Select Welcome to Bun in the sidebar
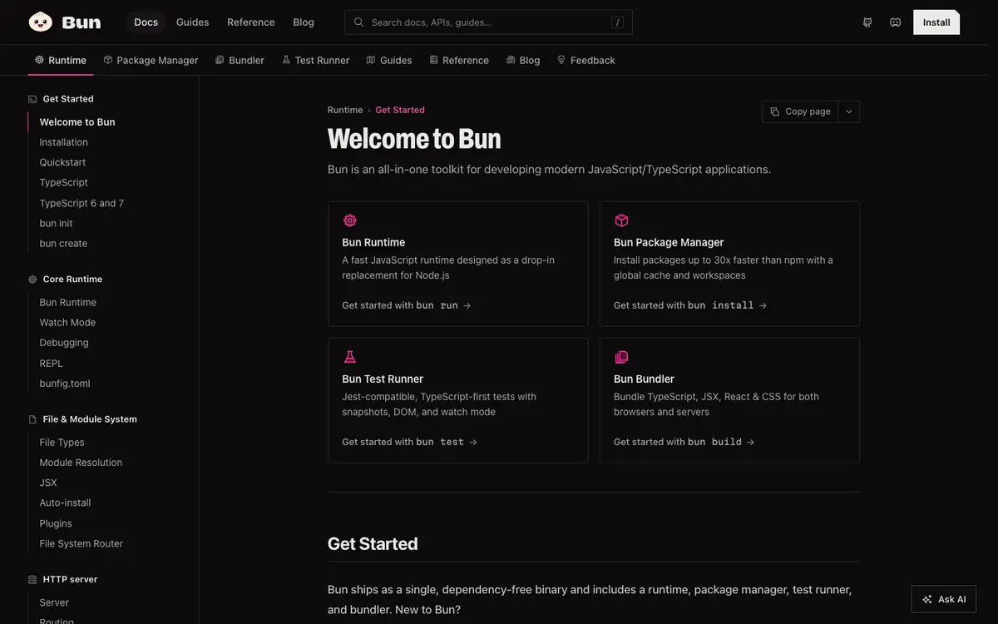 pyautogui.click(x=77, y=122)
